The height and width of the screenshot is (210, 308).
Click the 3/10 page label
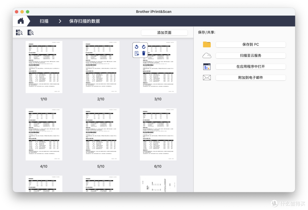[158, 99]
